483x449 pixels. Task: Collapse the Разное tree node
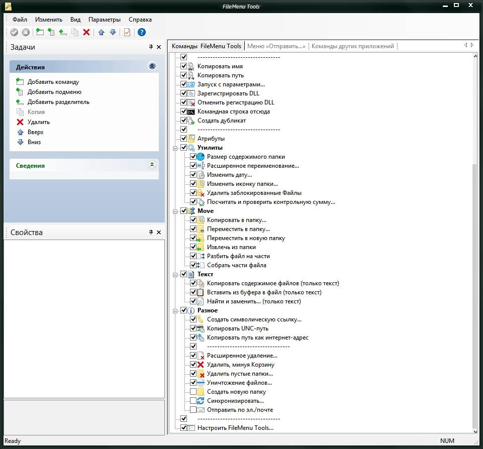pyautogui.click(x=175, y=311)
